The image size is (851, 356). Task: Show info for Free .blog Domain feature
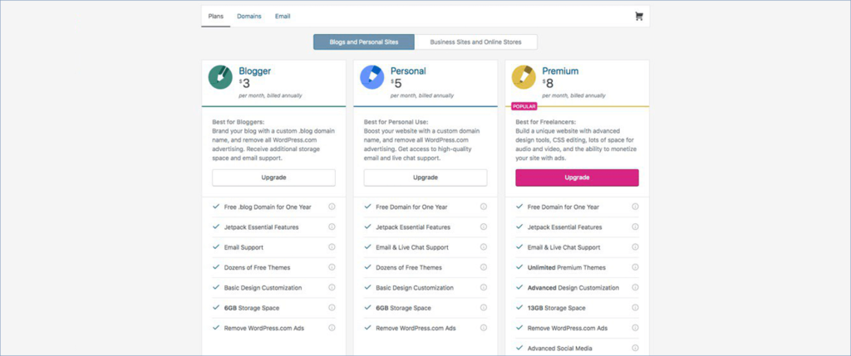coord(332,207)
